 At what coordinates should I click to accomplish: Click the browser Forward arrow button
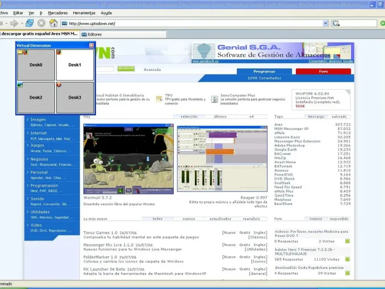click(x=14, y=23)
